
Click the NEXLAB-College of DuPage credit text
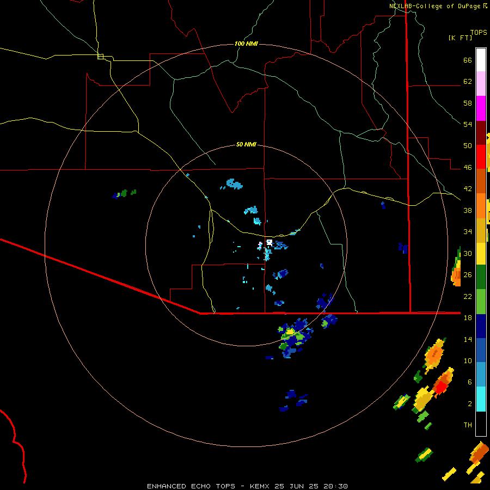click(x=436, y=6)
